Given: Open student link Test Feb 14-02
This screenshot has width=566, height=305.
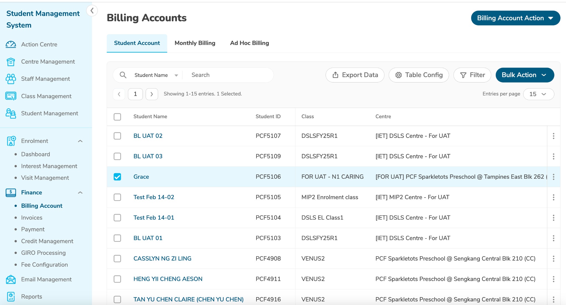Looking at the screenshot, I should (x=154, y=197).
